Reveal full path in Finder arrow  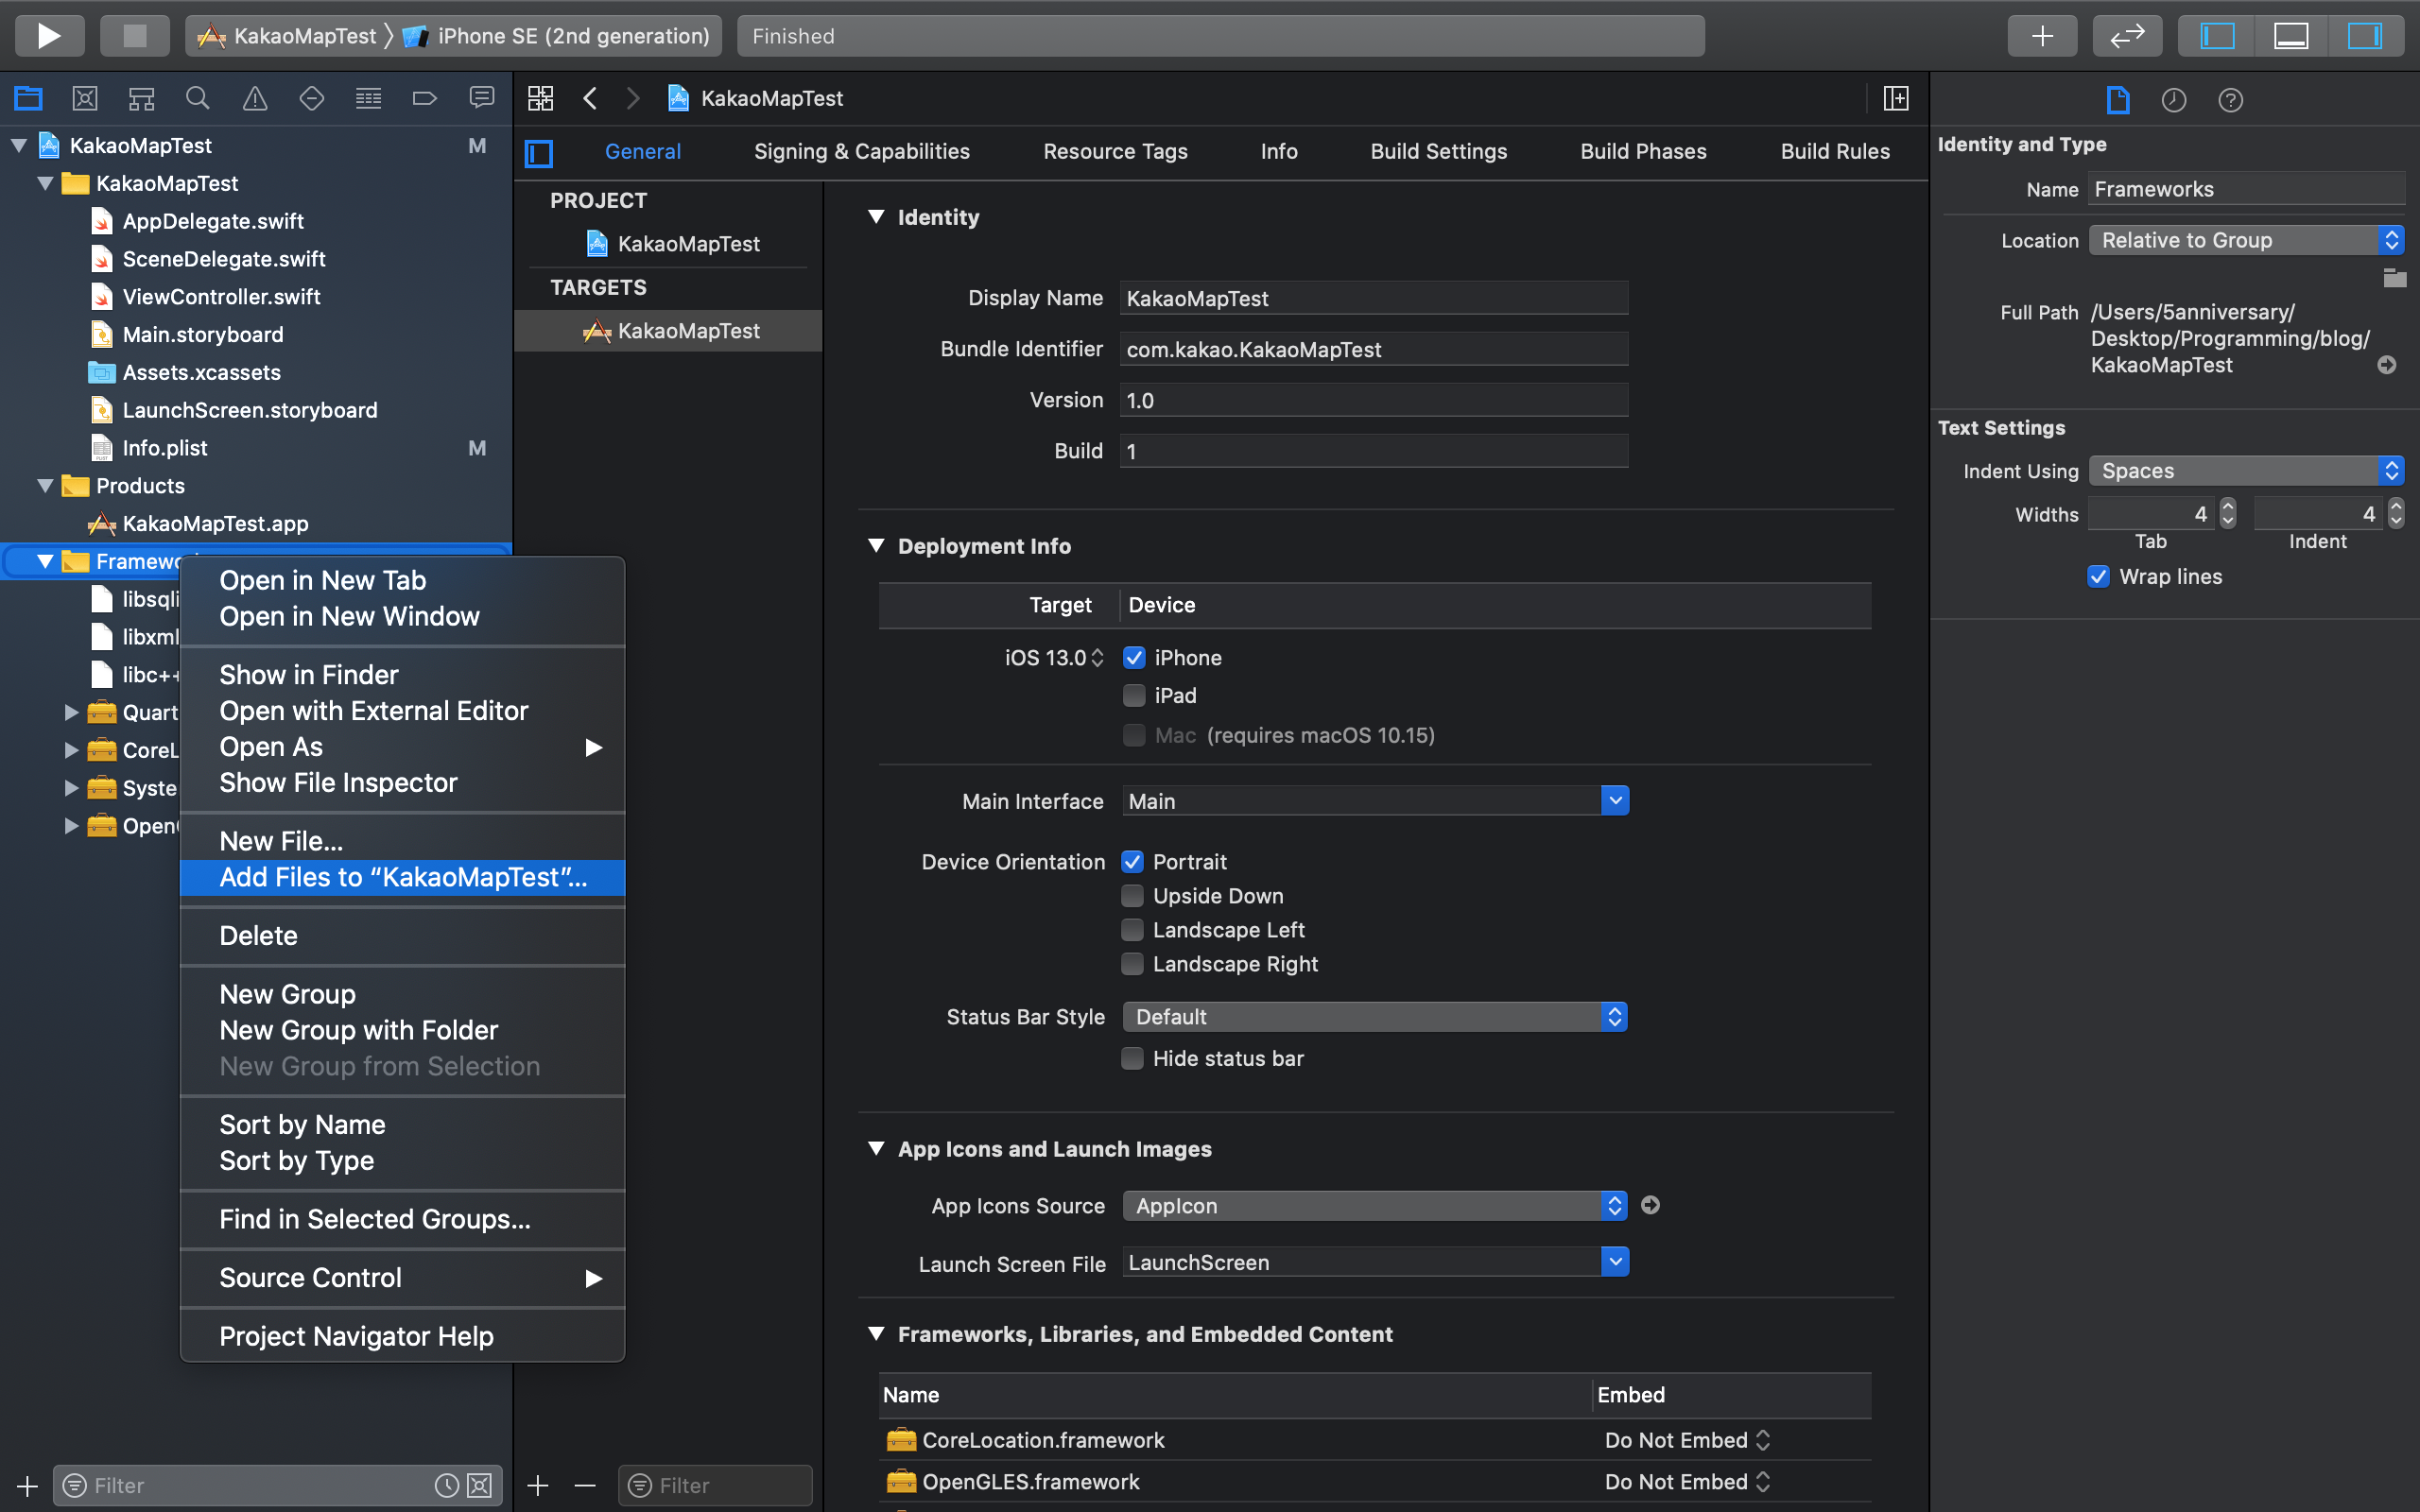(x=2387, y=365)
